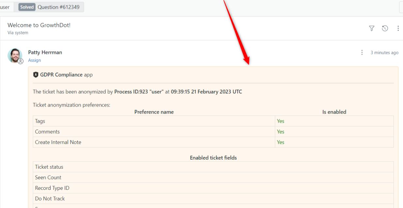Screen dimensions: 403x208
Task: Click the Do Not Track row
Action: (213, 199)
